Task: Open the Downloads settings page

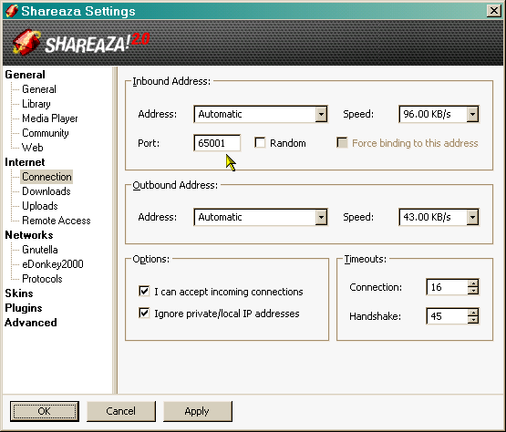Action: coord(46,191)
